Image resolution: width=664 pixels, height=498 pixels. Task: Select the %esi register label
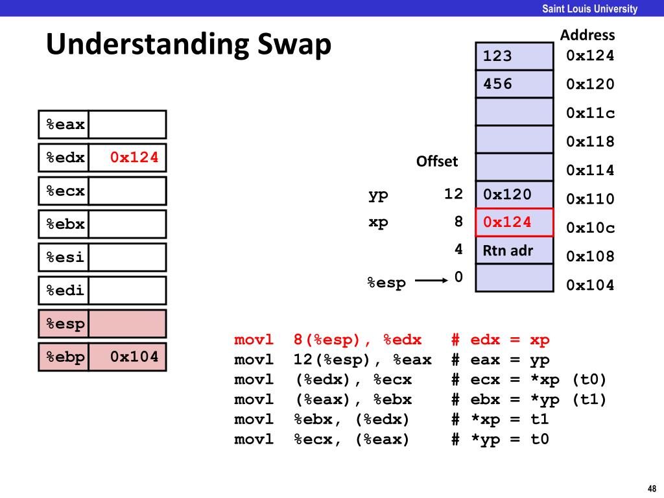[64, 257]
